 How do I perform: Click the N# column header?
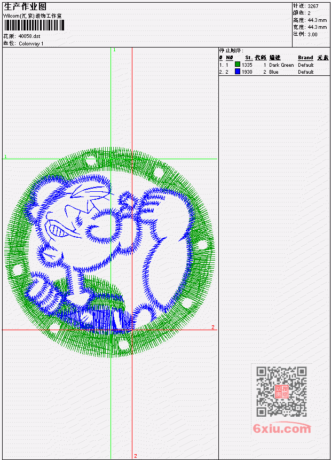coord(229,58)
